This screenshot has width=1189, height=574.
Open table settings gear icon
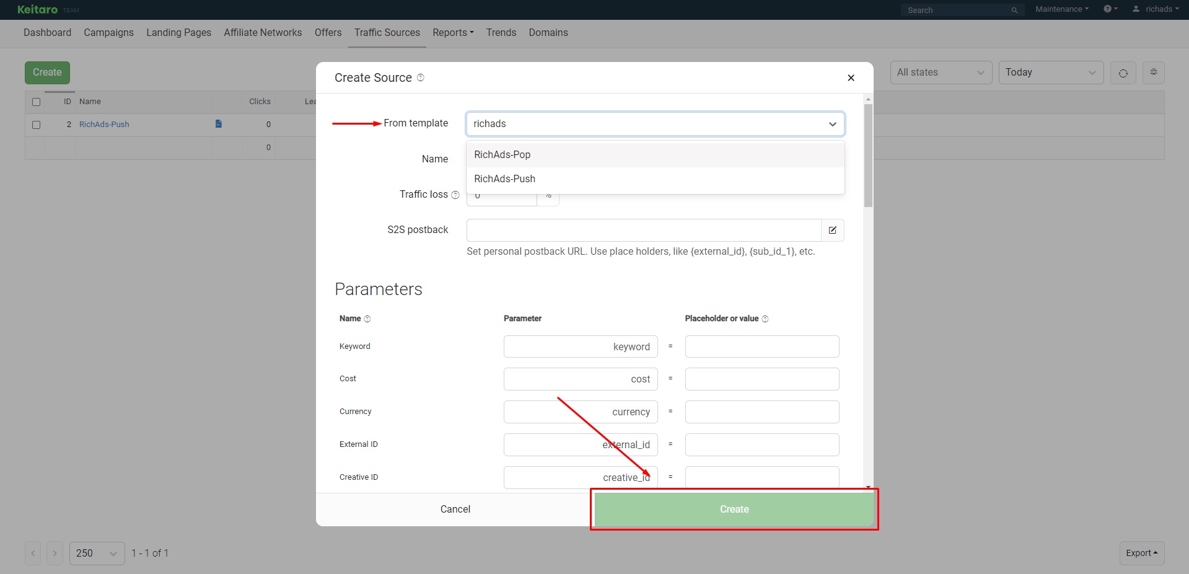1154,73
